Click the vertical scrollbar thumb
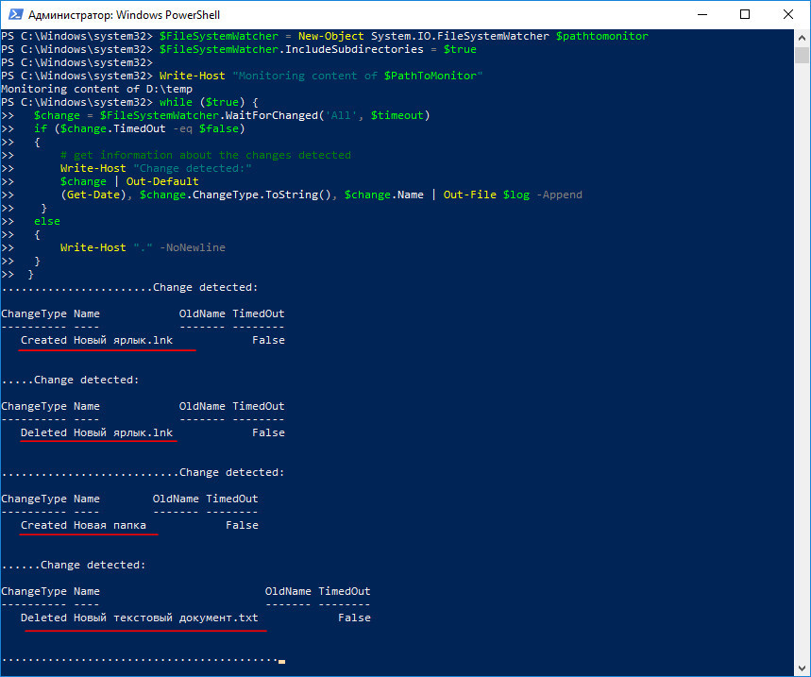 (x=802, y=55)
